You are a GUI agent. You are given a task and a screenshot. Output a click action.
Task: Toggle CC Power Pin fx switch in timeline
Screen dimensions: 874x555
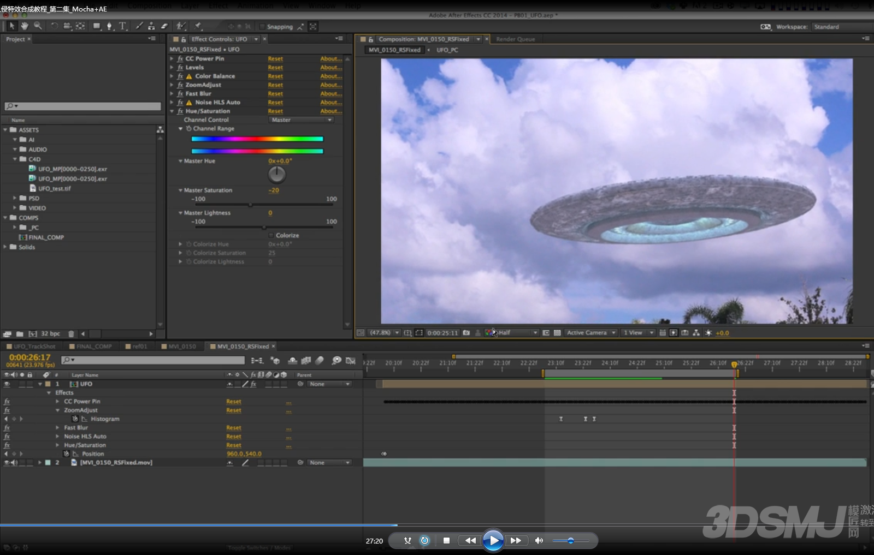pyautogui.click(x=7, y=402)
